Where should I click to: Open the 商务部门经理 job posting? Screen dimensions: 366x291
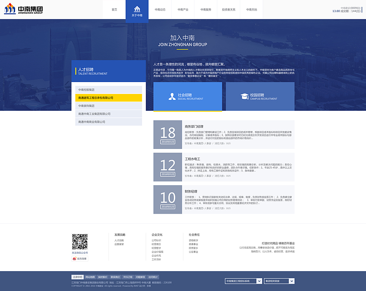(x=194, y=126)
